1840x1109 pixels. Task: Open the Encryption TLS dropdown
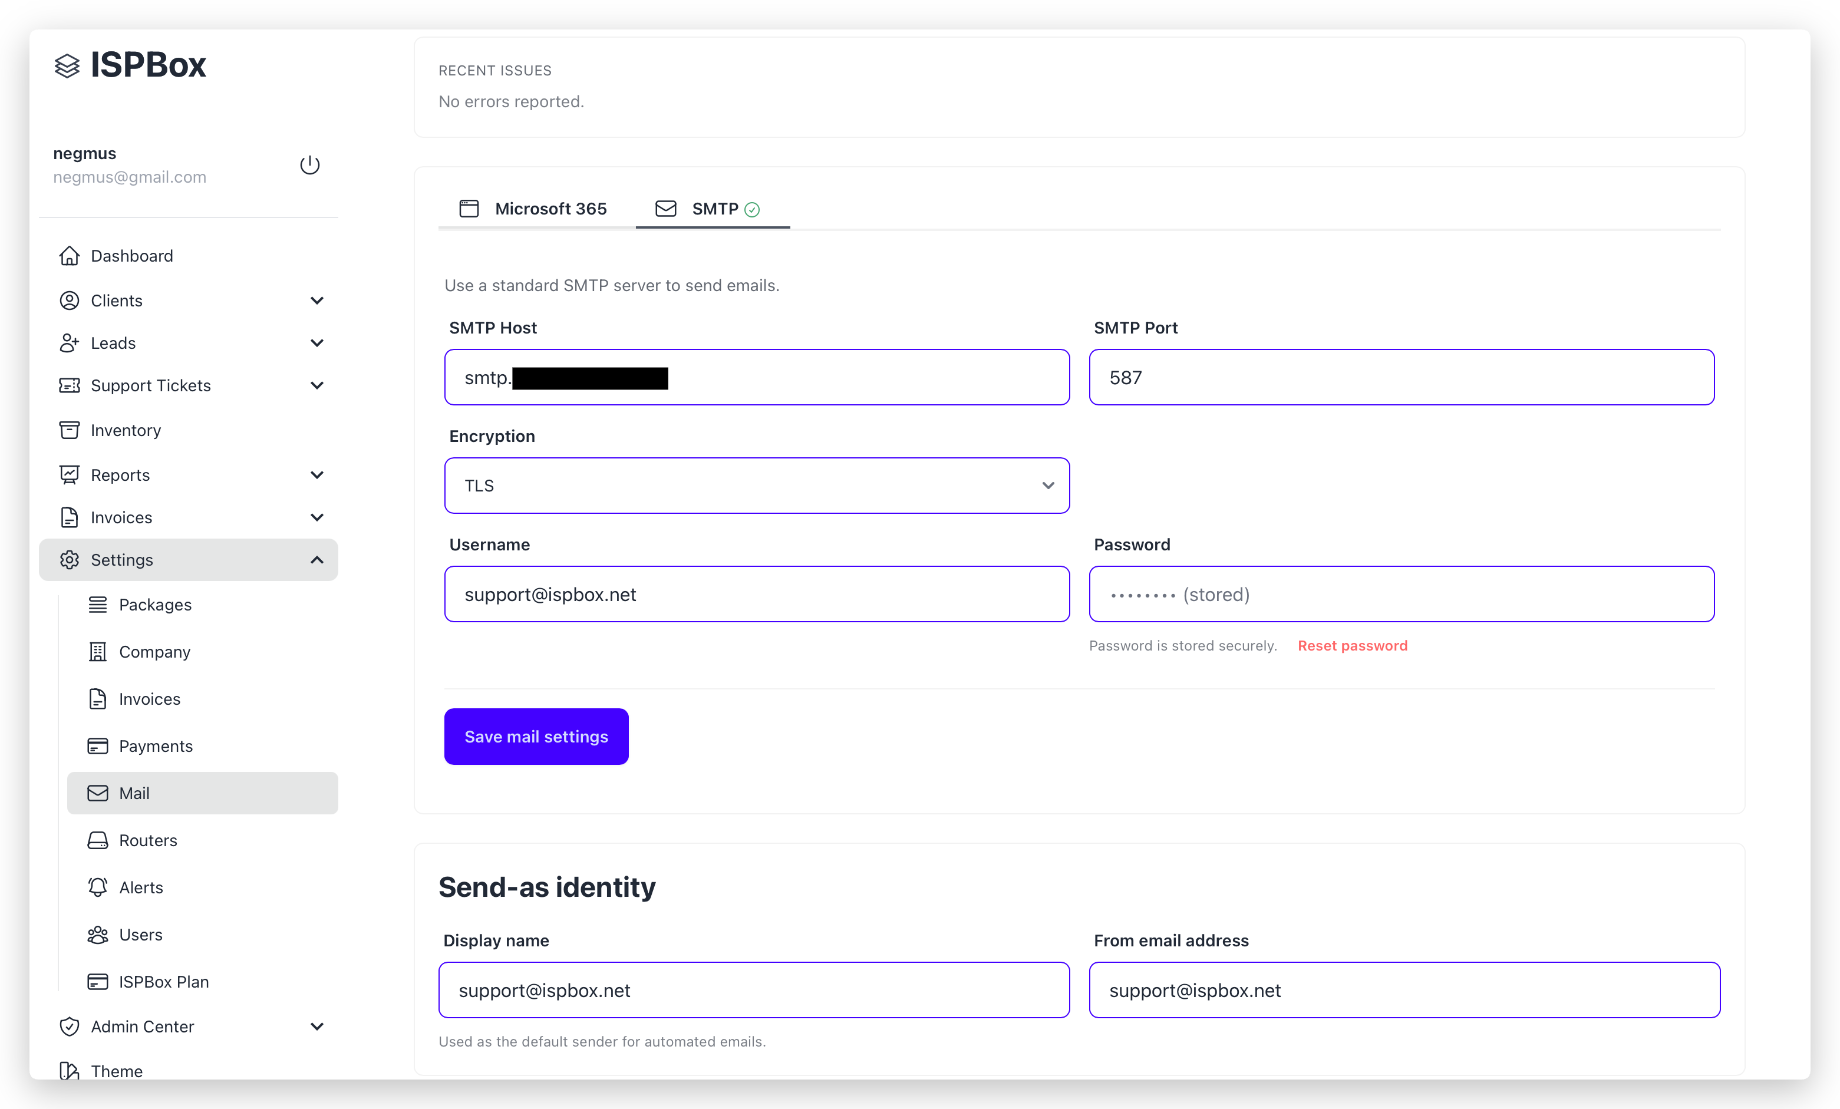(756, 486)
